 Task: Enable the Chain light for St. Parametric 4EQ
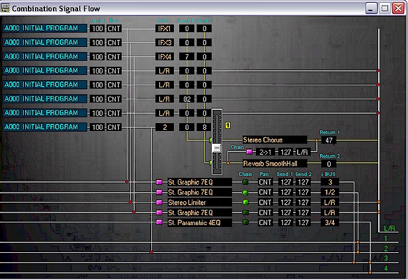pyautogui.click(x=245, y=223)
